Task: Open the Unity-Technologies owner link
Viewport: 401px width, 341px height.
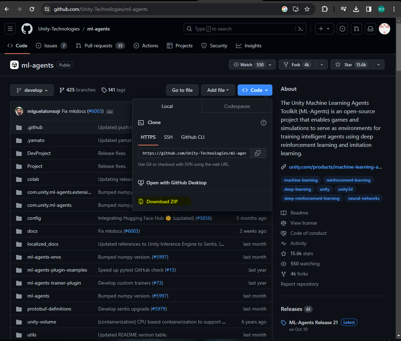Action: point(59,29)
